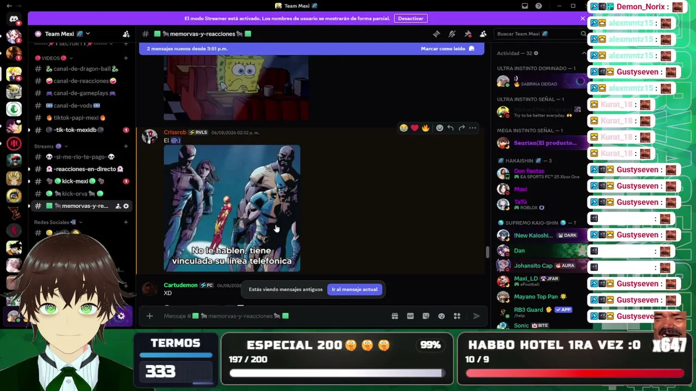React with fire emoji on Crissrob's message
This screenshot has width=696, height=391.
pos(425,128)
